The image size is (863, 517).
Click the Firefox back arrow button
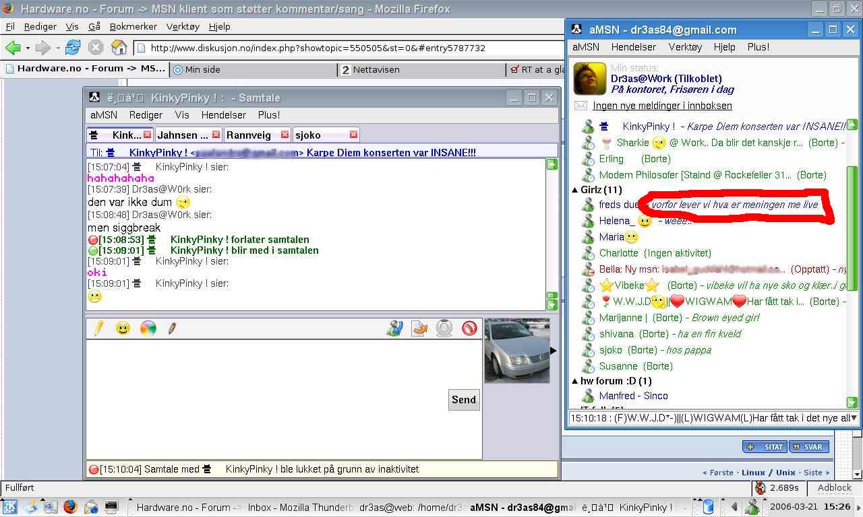tap(13, 48)
